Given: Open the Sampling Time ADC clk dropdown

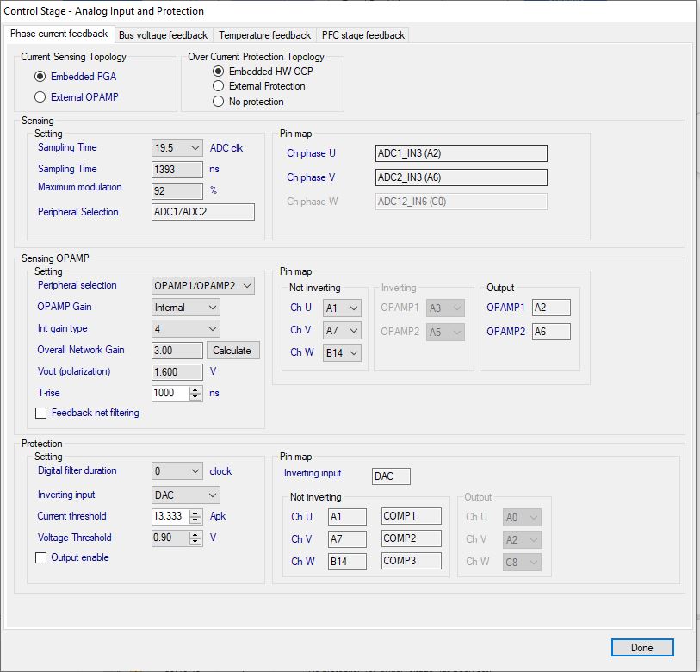Looking at the screenshot, I should 177,148.
